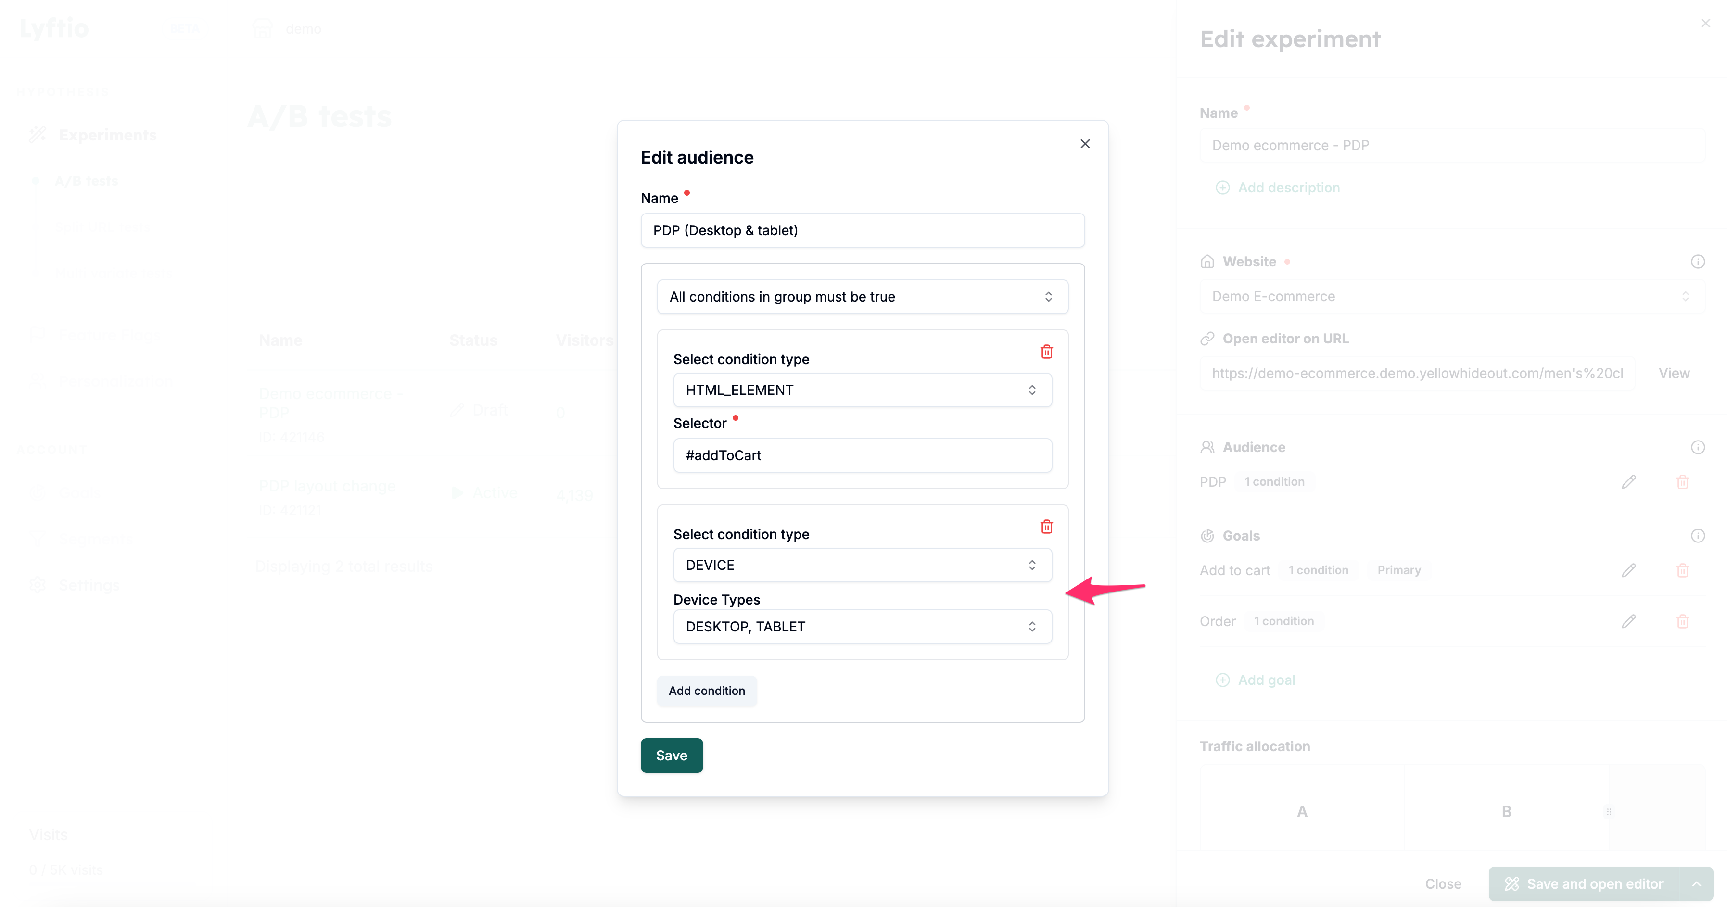
Task: Open DEVICE condition type dropdown
Action: [x=862, y=565]
